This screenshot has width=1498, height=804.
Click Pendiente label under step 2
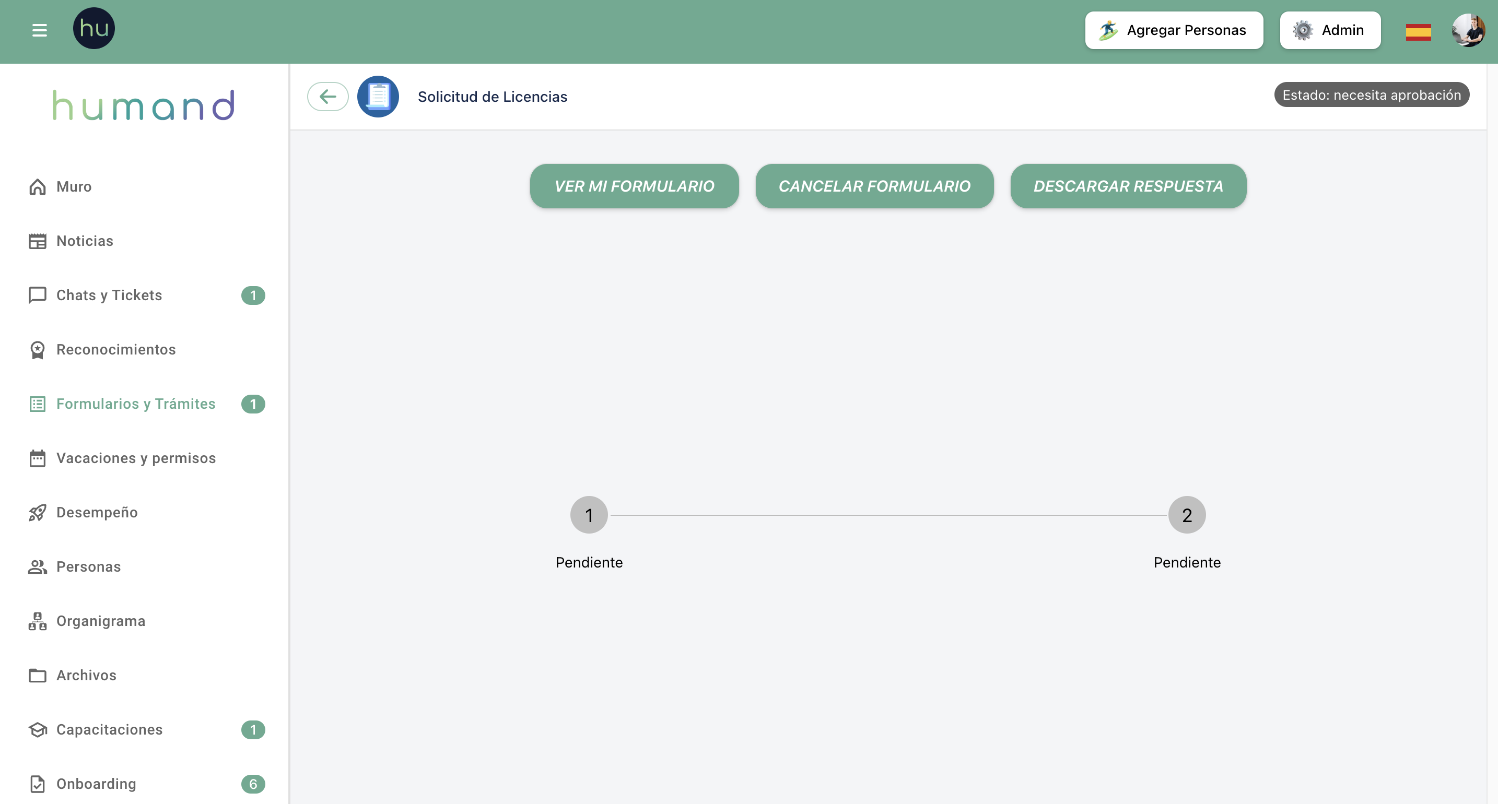(1187, 563)
